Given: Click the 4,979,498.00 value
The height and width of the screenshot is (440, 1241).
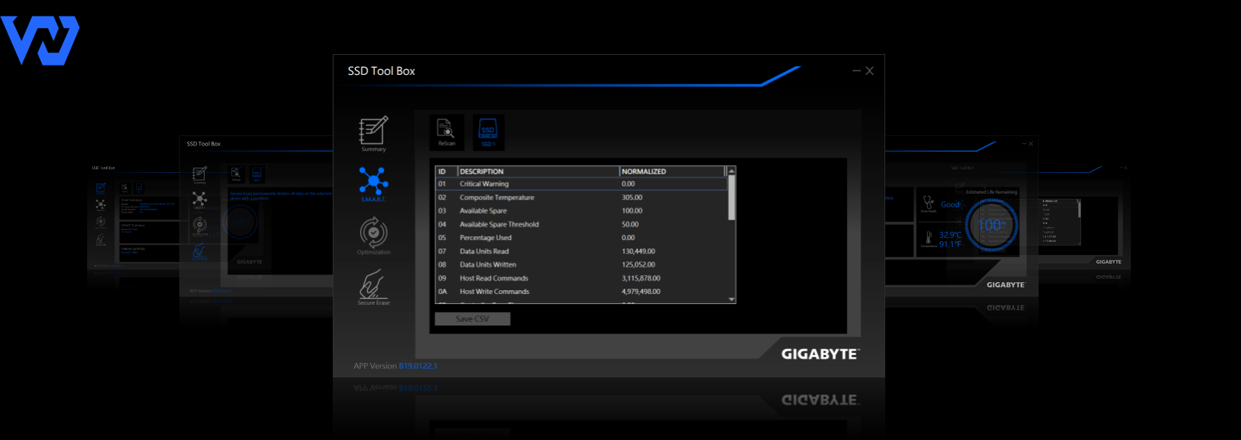Looking at the screenshot, I should (x=641, y=292).
